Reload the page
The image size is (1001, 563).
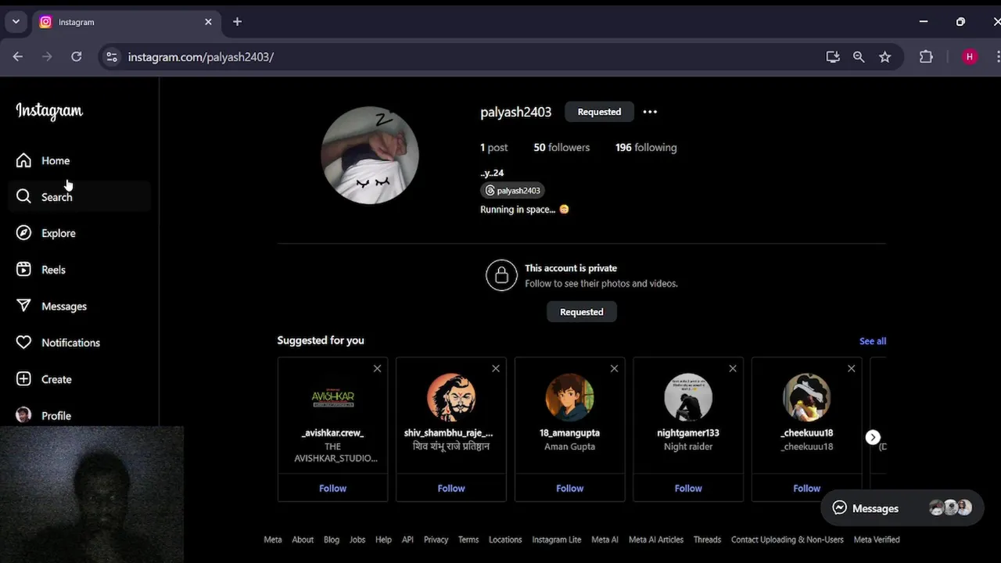(x=76, y=56)
